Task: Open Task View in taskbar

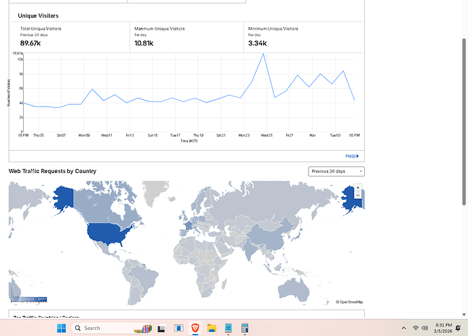Action: pos(161,328)
